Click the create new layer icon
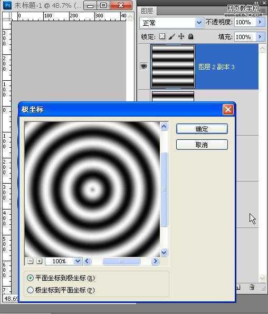Viewport: 268px width, 314px height. tap(238, 287)
